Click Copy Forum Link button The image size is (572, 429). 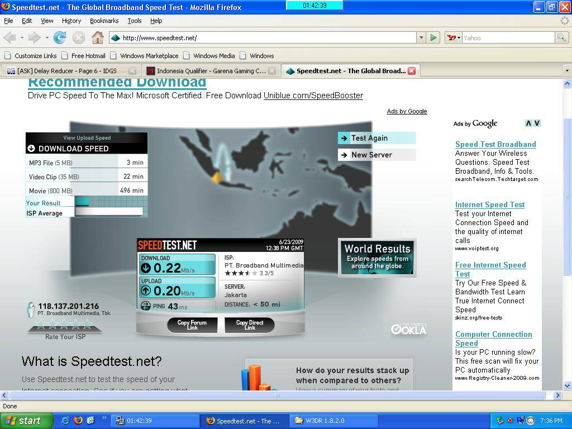192,325
